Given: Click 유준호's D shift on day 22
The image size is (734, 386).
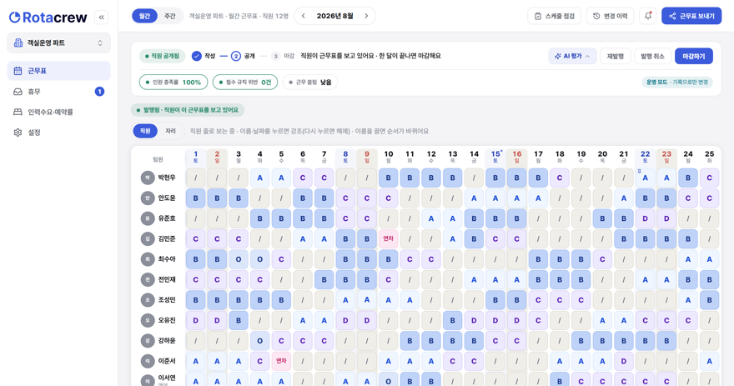Looking at the screenshot, I should 645,218.
